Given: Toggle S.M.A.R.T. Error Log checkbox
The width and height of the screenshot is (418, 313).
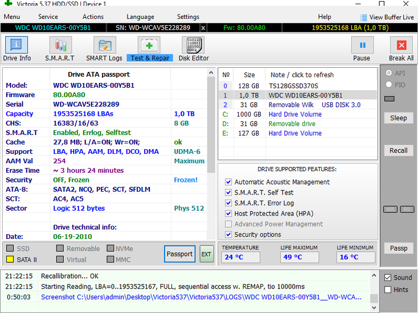Looking at the screenshot, I should pos(228,203).
